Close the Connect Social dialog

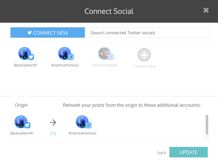click(x=206, y=10)
